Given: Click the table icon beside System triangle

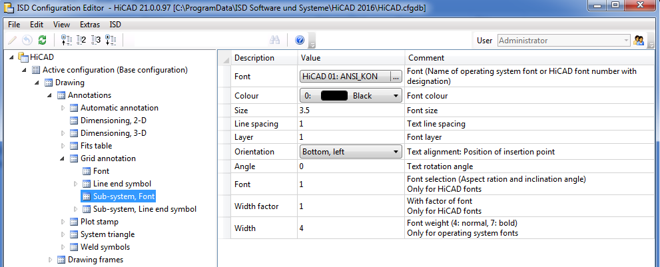Looking at the screenshot, I should (74, 234).
